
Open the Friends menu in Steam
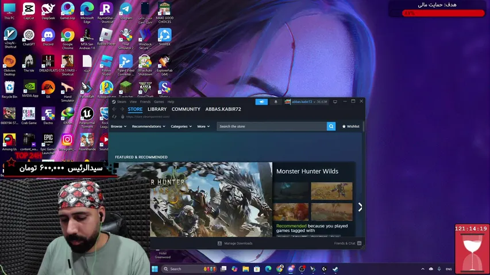tap(145, 101)
